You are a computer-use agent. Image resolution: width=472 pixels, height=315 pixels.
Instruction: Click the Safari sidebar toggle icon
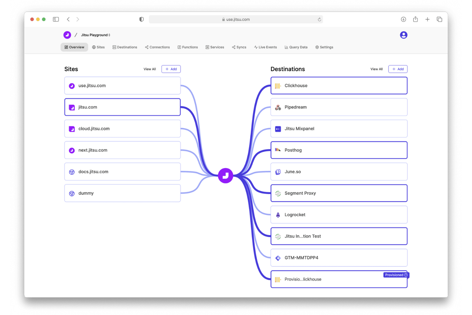tap(56, 19)
